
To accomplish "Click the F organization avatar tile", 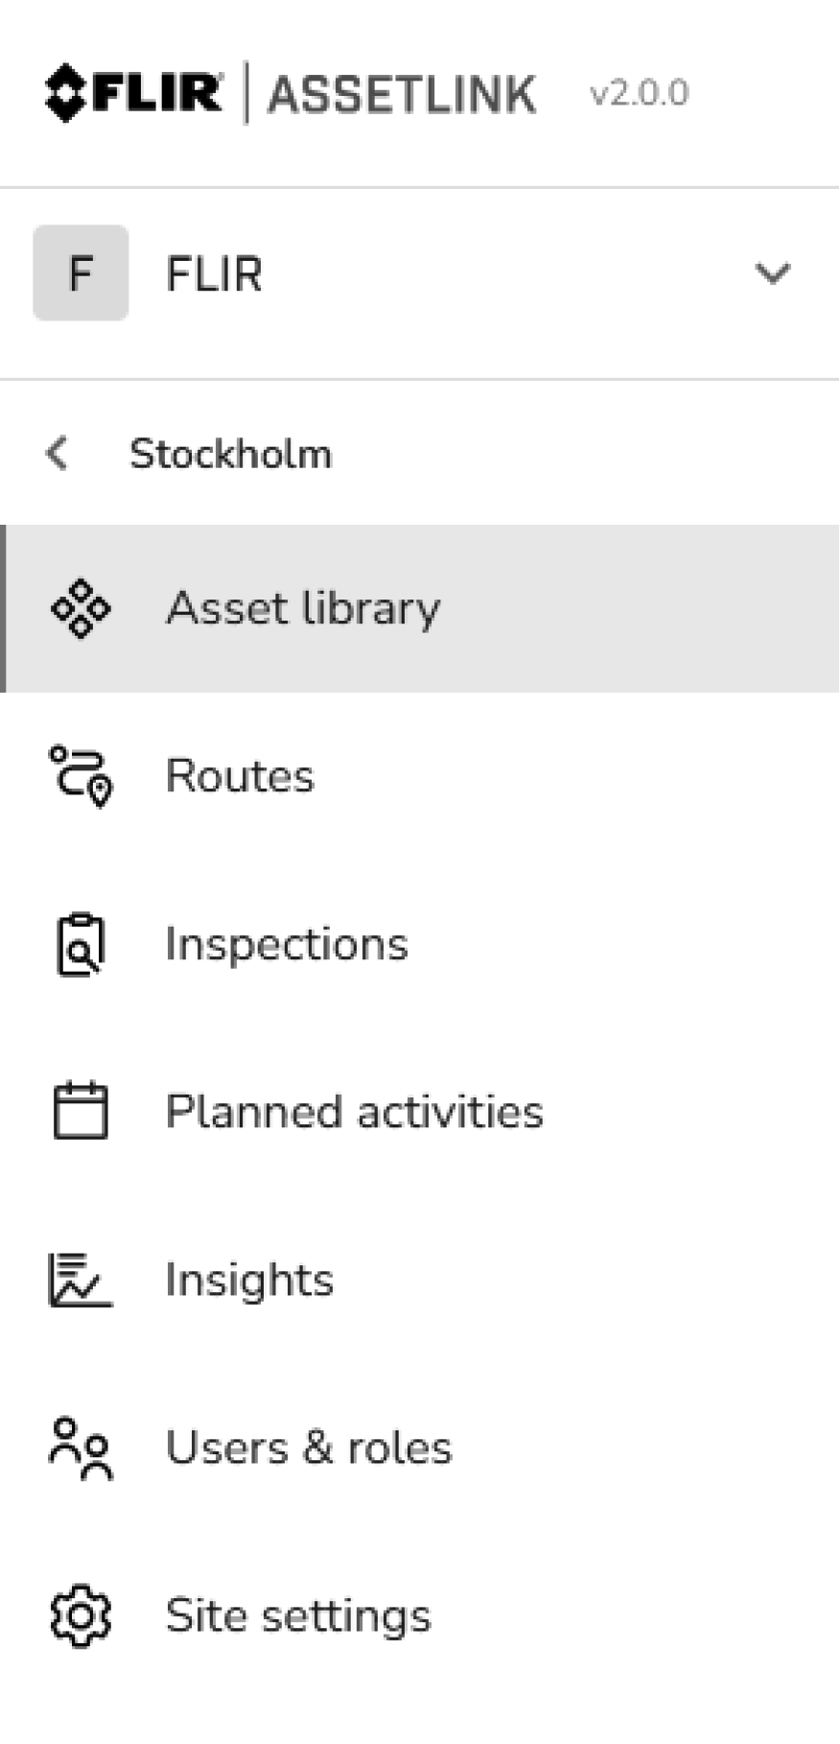I will (x=81, y=273).
